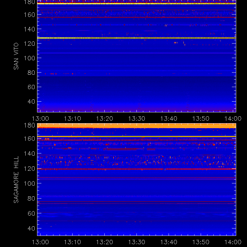Click the yellow band near 127 in San Vito plot
The width and height of the screenshot is (247, 247).
coord(136,38)
